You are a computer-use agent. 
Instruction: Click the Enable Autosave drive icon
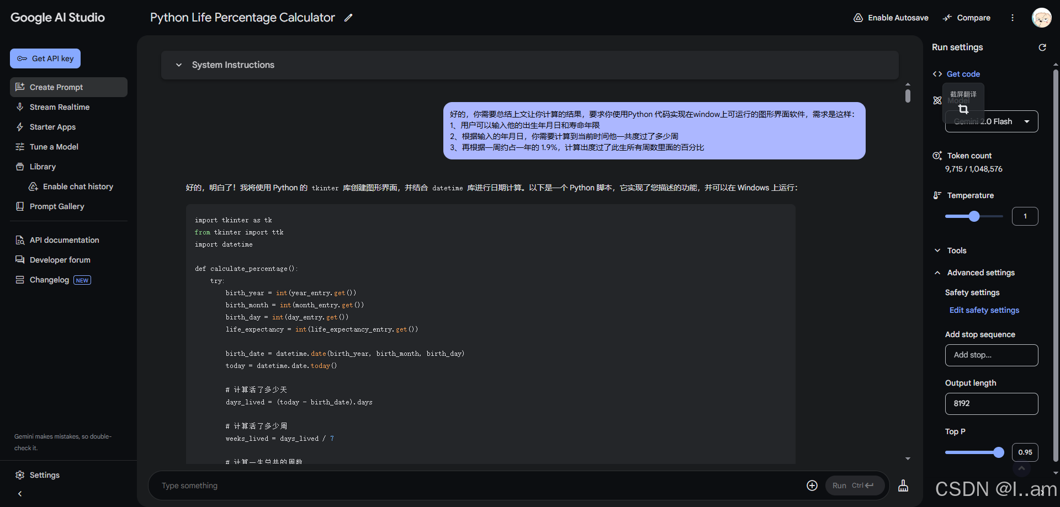click(x=858, y=18)
